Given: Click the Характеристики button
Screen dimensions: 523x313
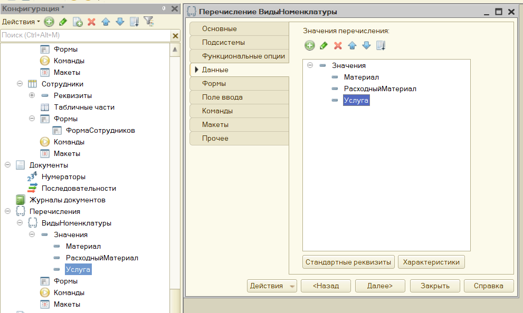Looking at the screenshot, I should tap(431, 262).
